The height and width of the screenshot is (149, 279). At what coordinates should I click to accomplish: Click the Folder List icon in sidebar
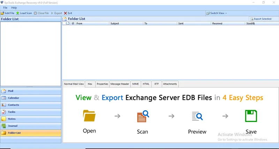pyautogui.click(x=3, y=133)
